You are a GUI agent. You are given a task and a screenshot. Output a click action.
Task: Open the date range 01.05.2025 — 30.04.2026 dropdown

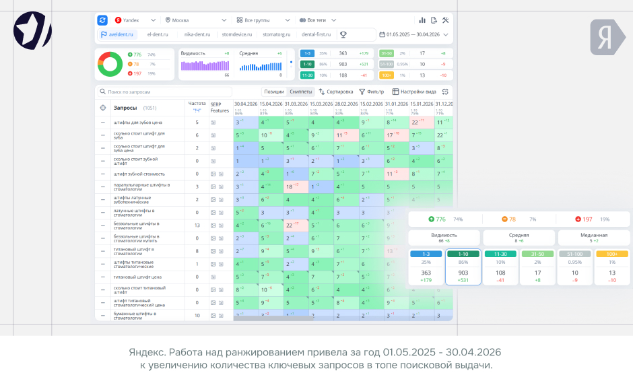click(413, 35)
